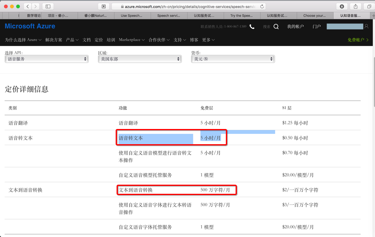Expand the 更多 menu
Image resolution: width=375 pixels, height=237 pixels.
coord(208,40)
